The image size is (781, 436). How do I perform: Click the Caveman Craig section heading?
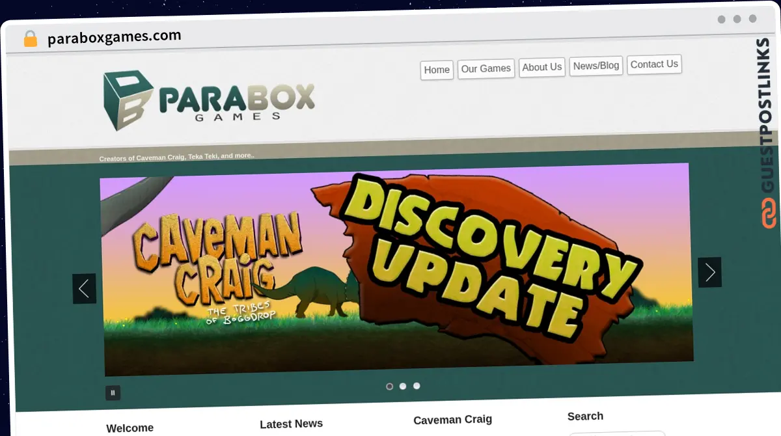452,420
